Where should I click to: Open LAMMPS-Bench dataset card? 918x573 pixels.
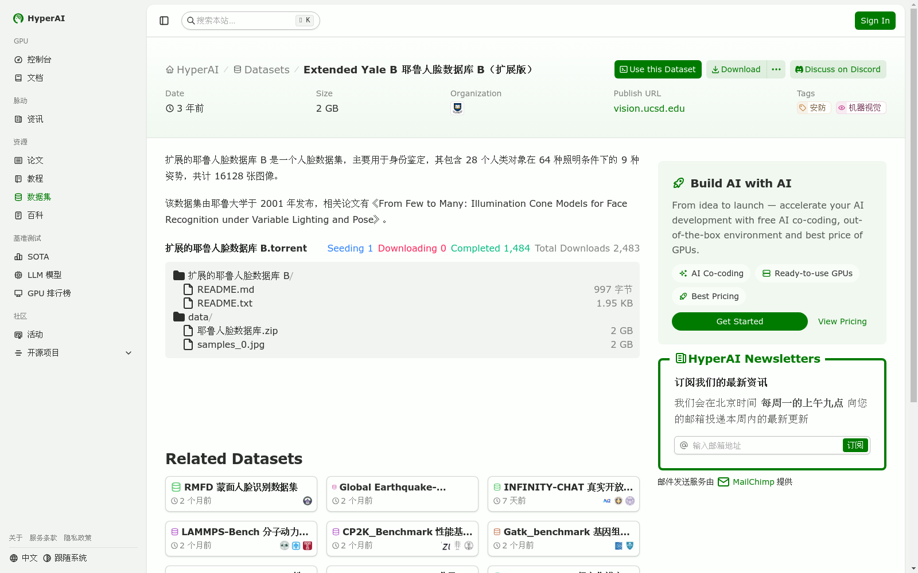241,539
